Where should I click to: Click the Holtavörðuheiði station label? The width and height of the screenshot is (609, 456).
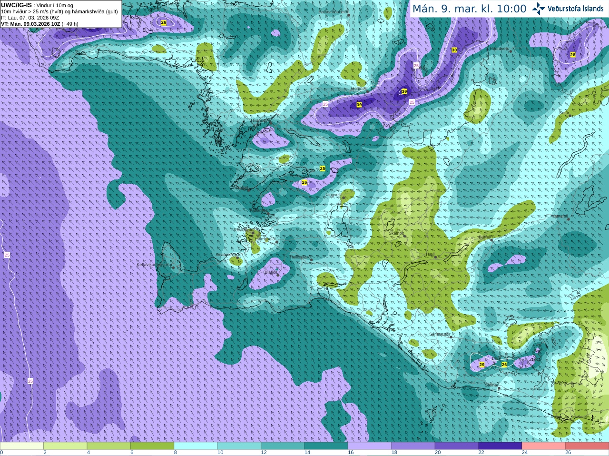334,11
